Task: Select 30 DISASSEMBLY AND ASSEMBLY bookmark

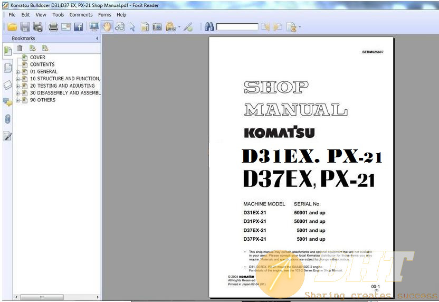Action: pos(65,93)
